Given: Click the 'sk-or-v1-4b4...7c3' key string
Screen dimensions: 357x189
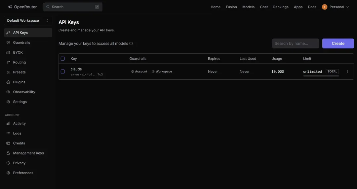Looking at the screenshot, I should (x=87, y=74).
